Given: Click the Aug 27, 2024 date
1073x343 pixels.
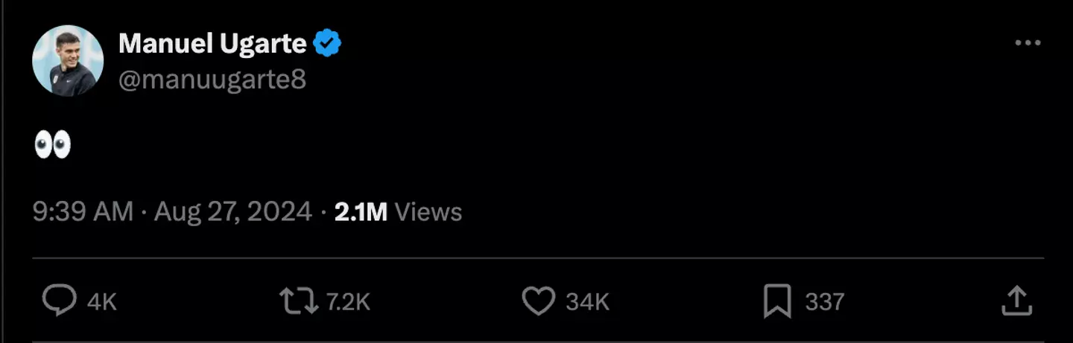Looking at the screenshot, I should click(x=232, y=212).
